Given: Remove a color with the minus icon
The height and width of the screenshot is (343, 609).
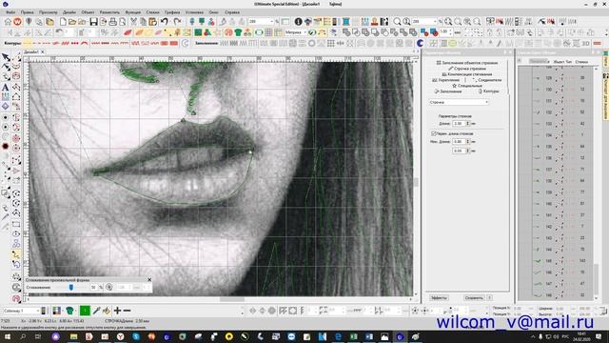Looking at the screenshot, I should coord(127,311).
